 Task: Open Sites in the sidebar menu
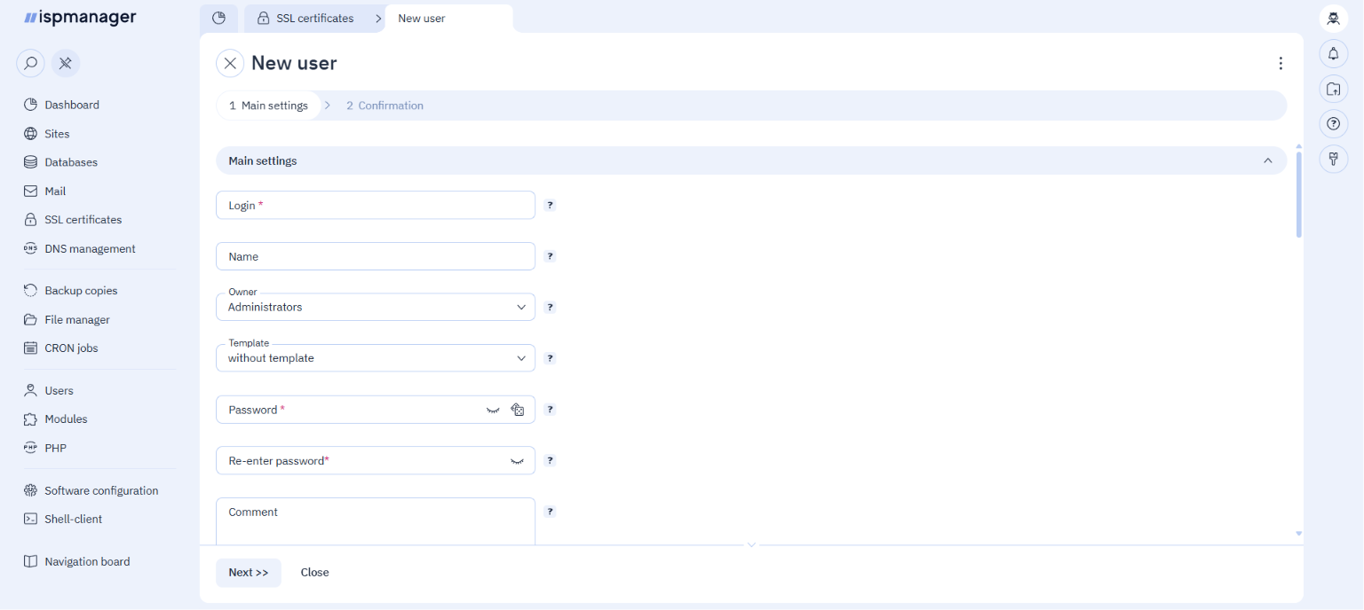pos(57,134)
